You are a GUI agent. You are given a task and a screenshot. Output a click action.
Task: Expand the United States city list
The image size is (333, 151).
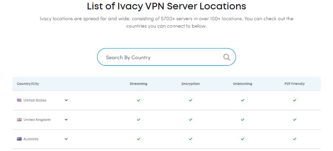point(66,100)
